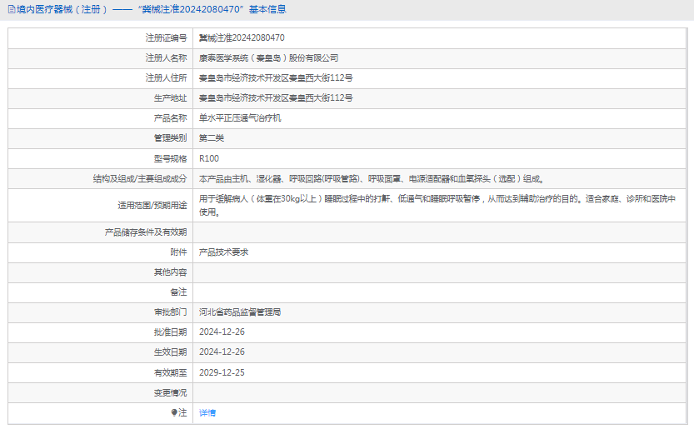Click the 注册人住所 row label

pos(166,78)
